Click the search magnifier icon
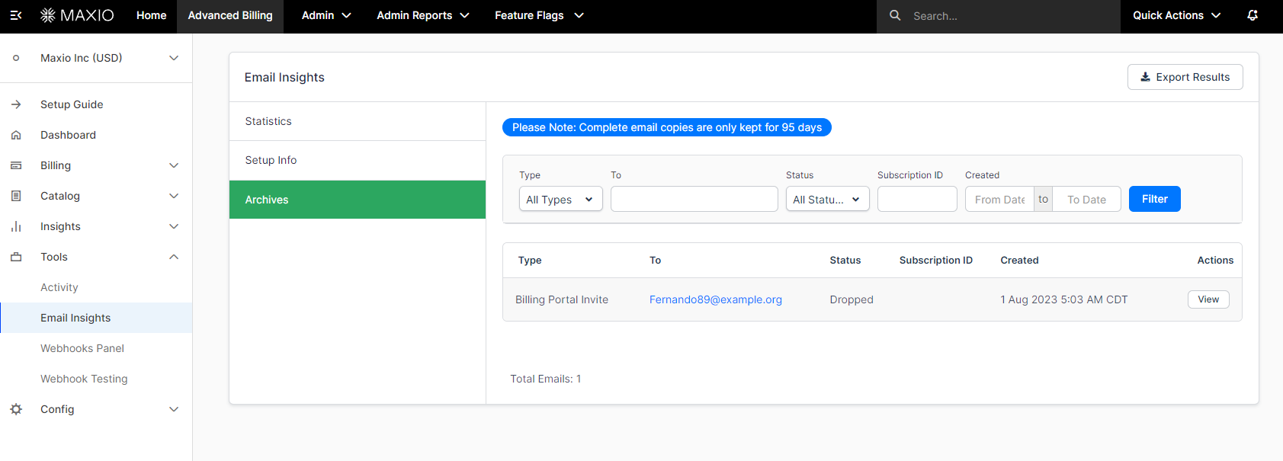1283x461 pixels. (895, 15)
